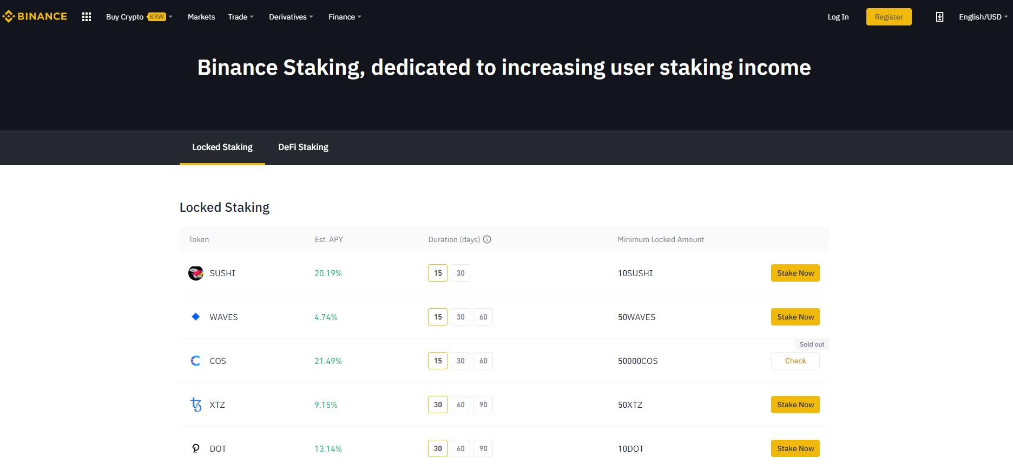
Task: Click the SUSHI token icon
Action: [x=196, y=273]
